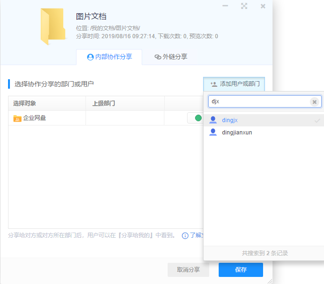Click 取消分享 button
Viewport: 324px width, 284px height.
(188, 270)
